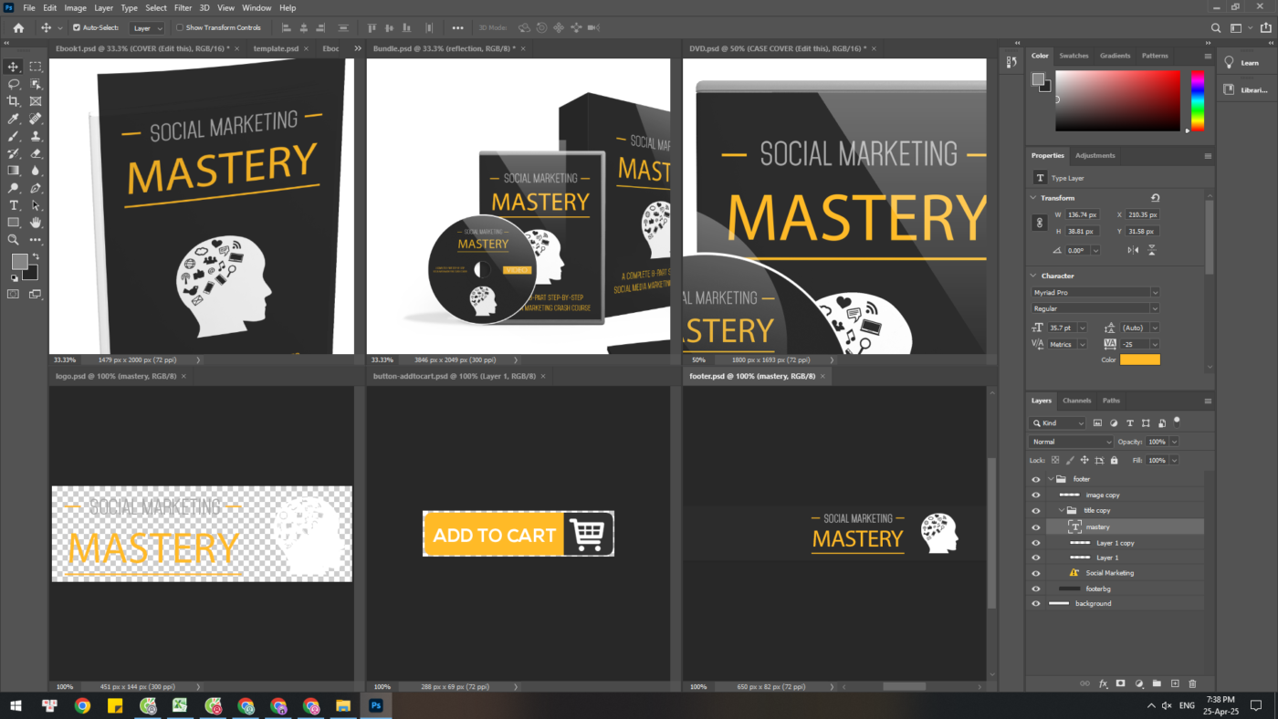Open the Auto-Select Layer dropdown
Screen dimensions: 1278x719
[146, 28]
